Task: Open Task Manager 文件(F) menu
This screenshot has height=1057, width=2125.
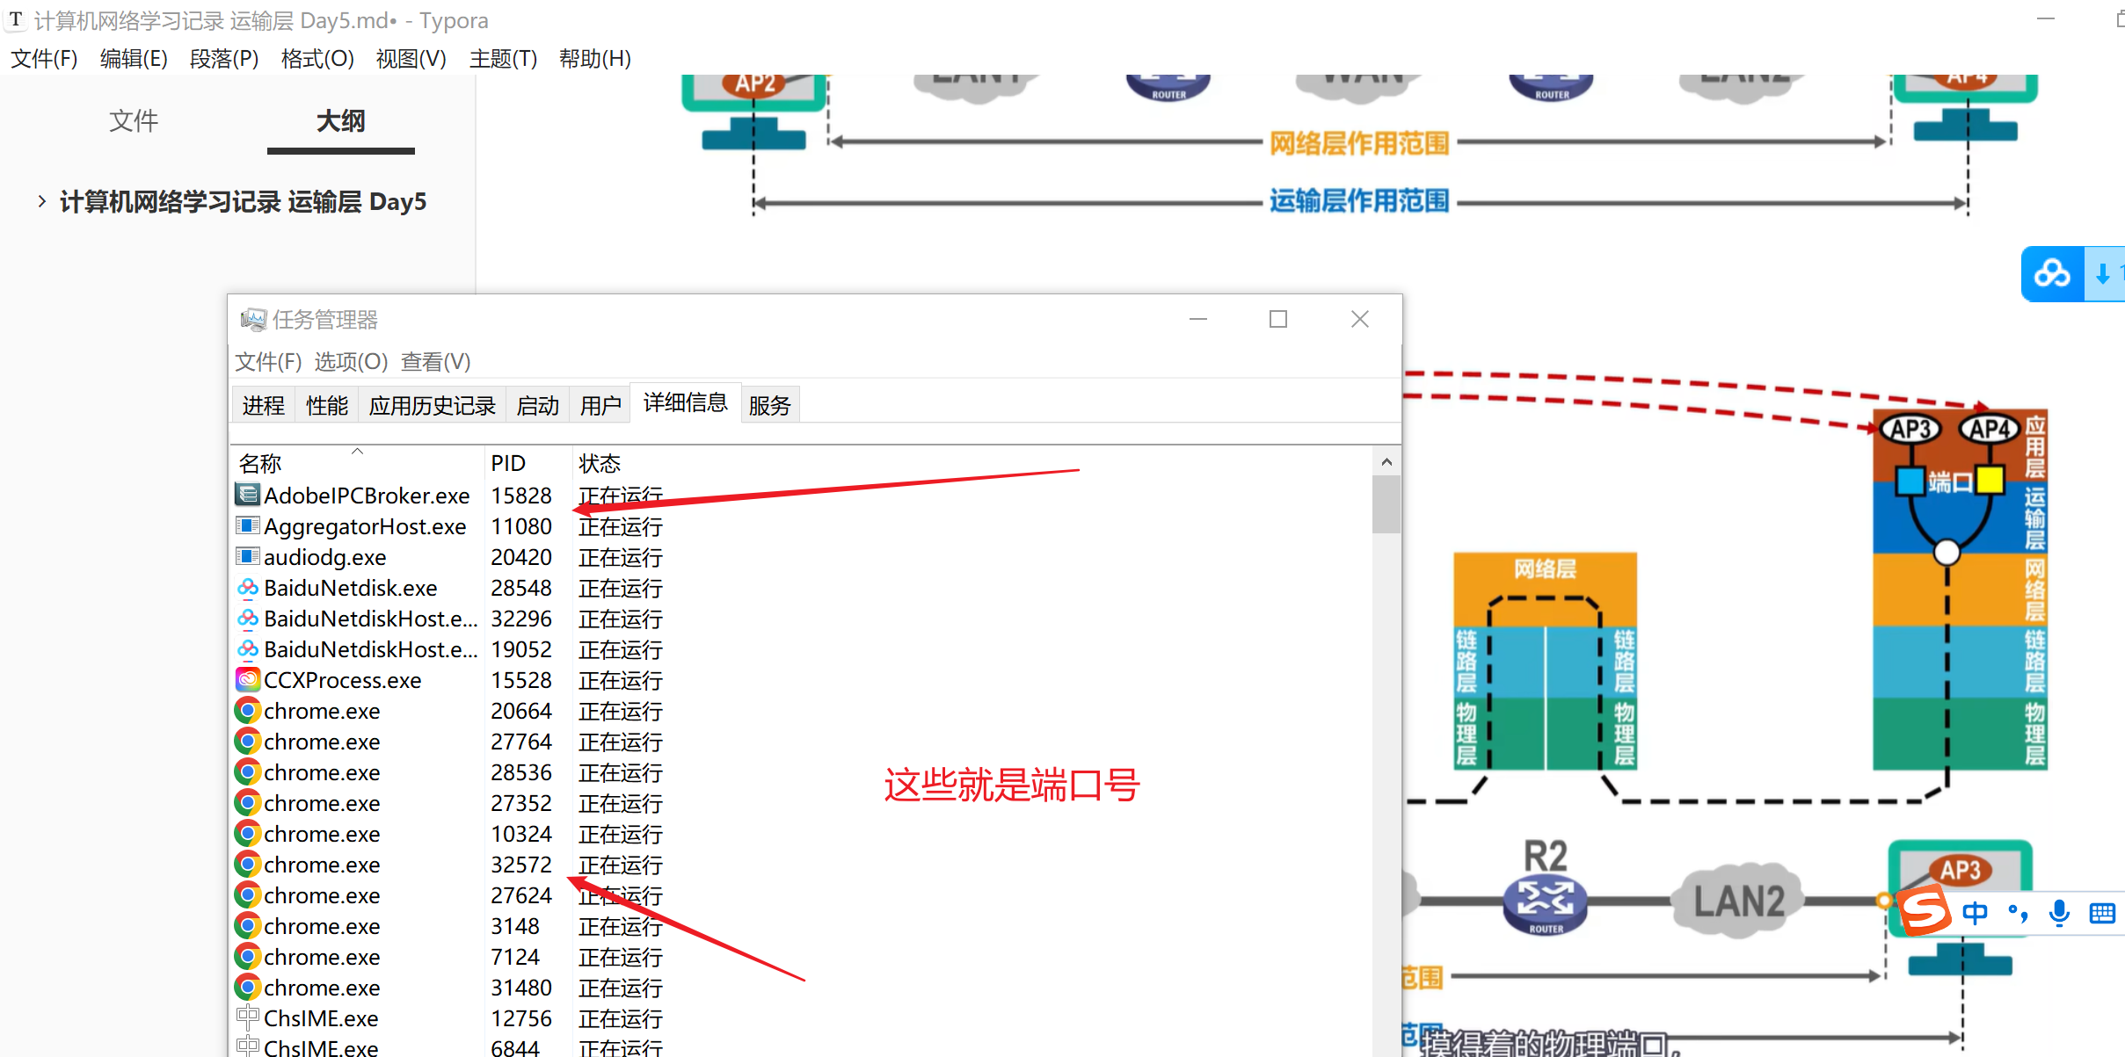Action: [x=268, y=361]
